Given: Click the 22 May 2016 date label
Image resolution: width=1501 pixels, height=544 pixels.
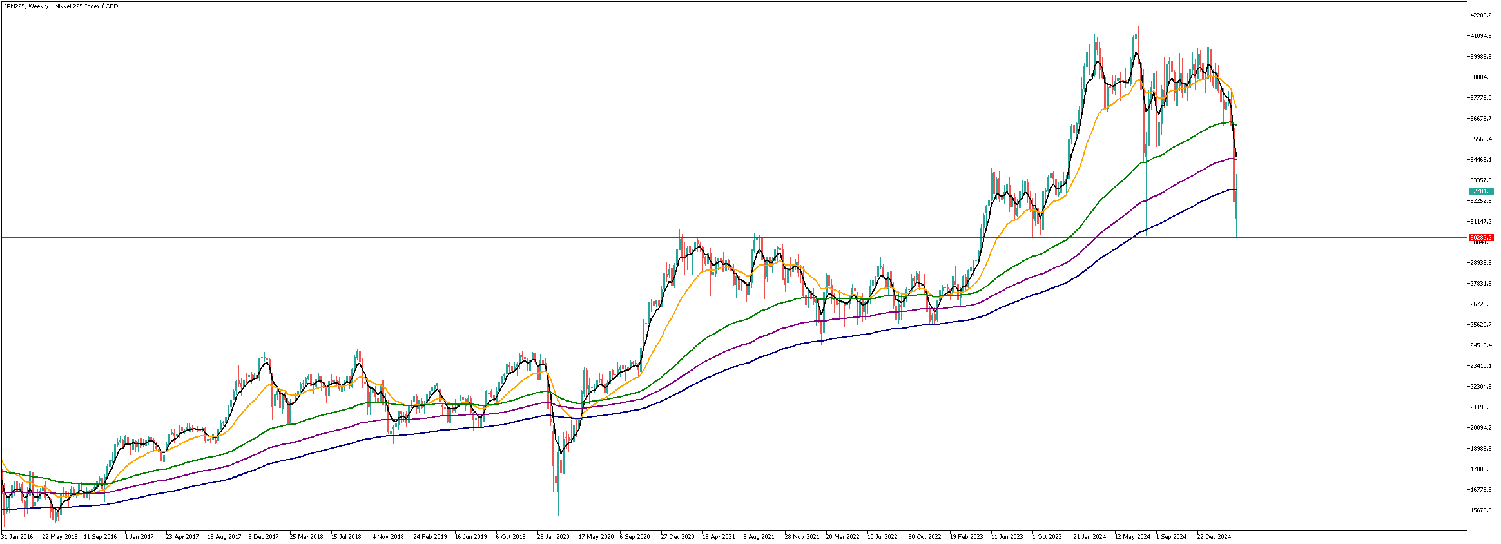Looking at the screenshot, I should coord(60,537).
